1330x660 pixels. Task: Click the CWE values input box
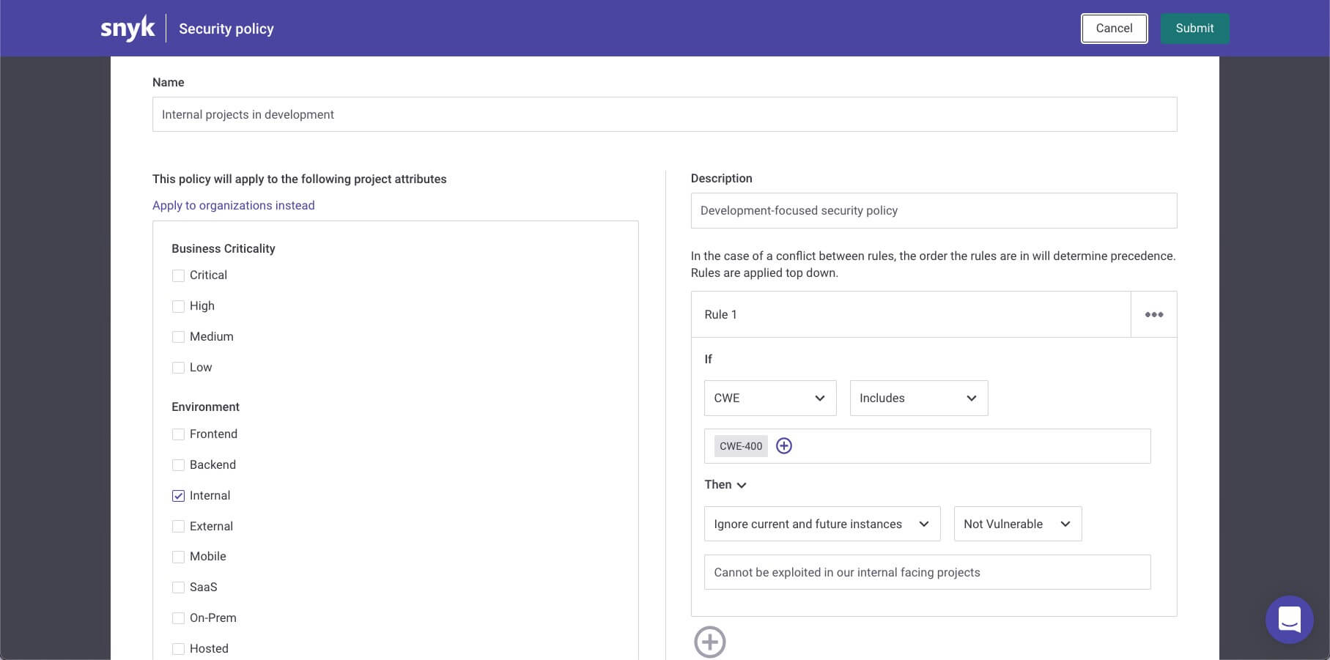[927, 446]
